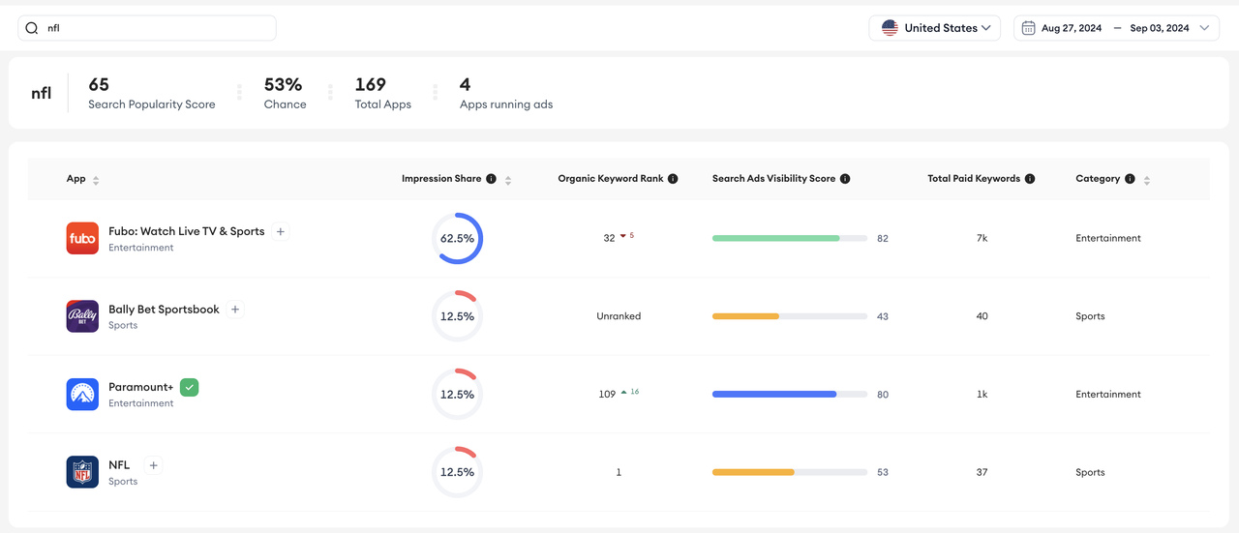Sort by Impression Share arrows
Image resolution: width=1239 pixels, height=533 pixels.
pyautogui.click(x=508, y=180)
